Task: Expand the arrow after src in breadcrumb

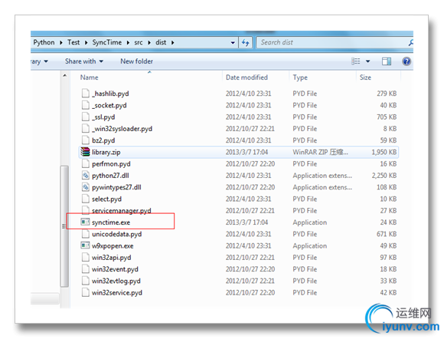Action: point(149,43)
